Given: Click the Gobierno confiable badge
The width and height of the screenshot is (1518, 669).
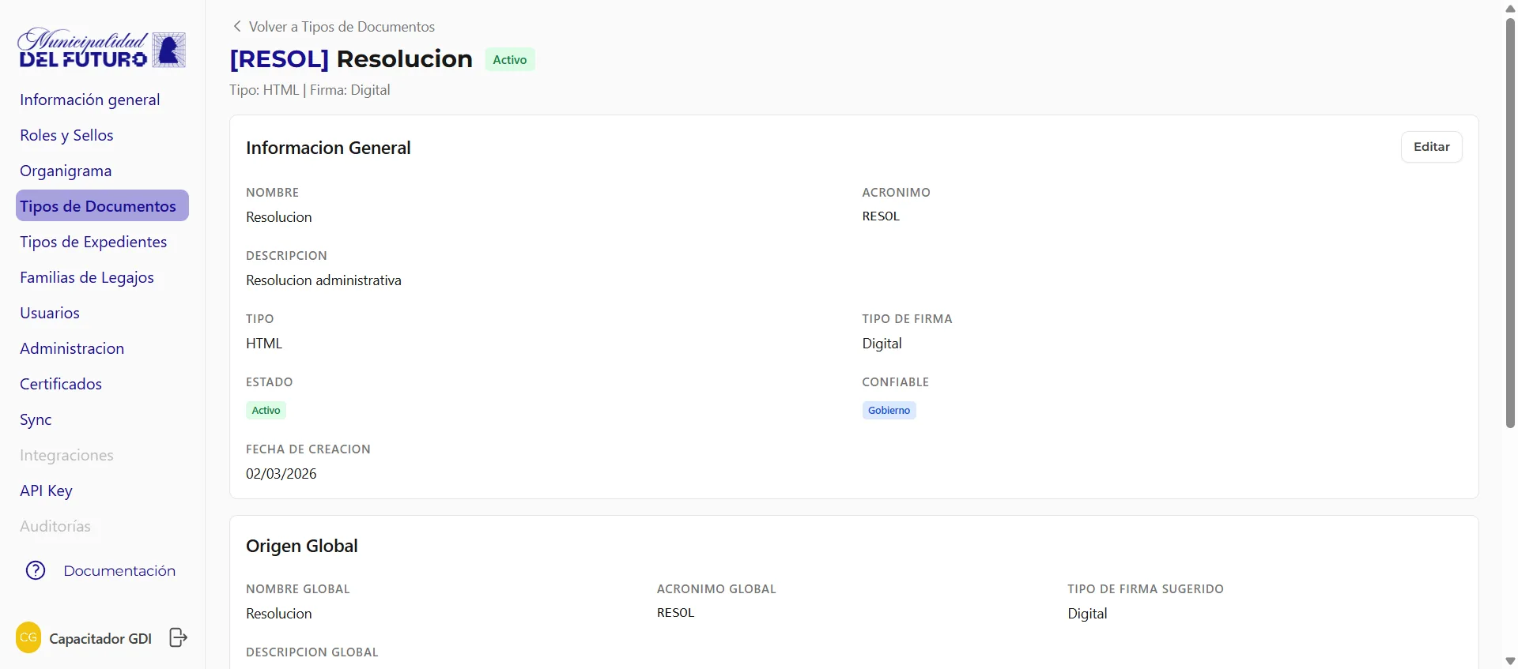Looking at the screenshot, I should click(x=889, y=410).
